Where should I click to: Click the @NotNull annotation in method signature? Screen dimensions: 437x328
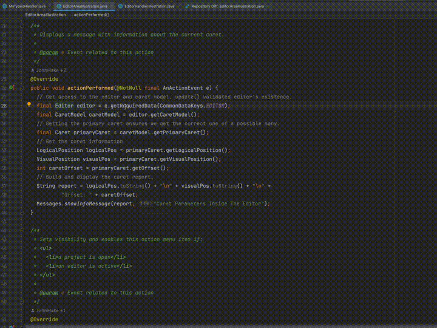129,88
